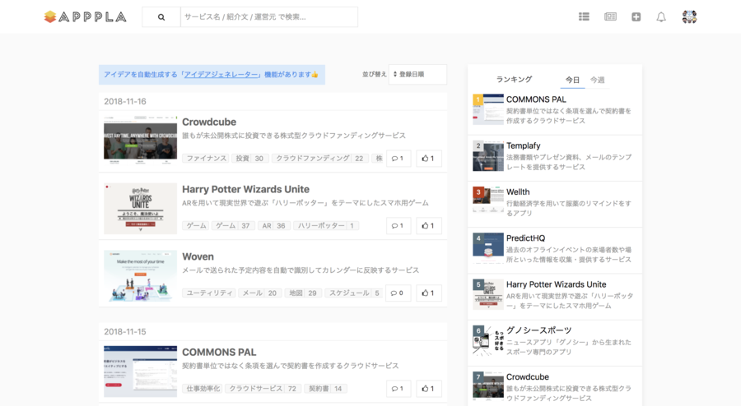
Task: Select the ハリーポッター 1 tag
Action: 326,226
